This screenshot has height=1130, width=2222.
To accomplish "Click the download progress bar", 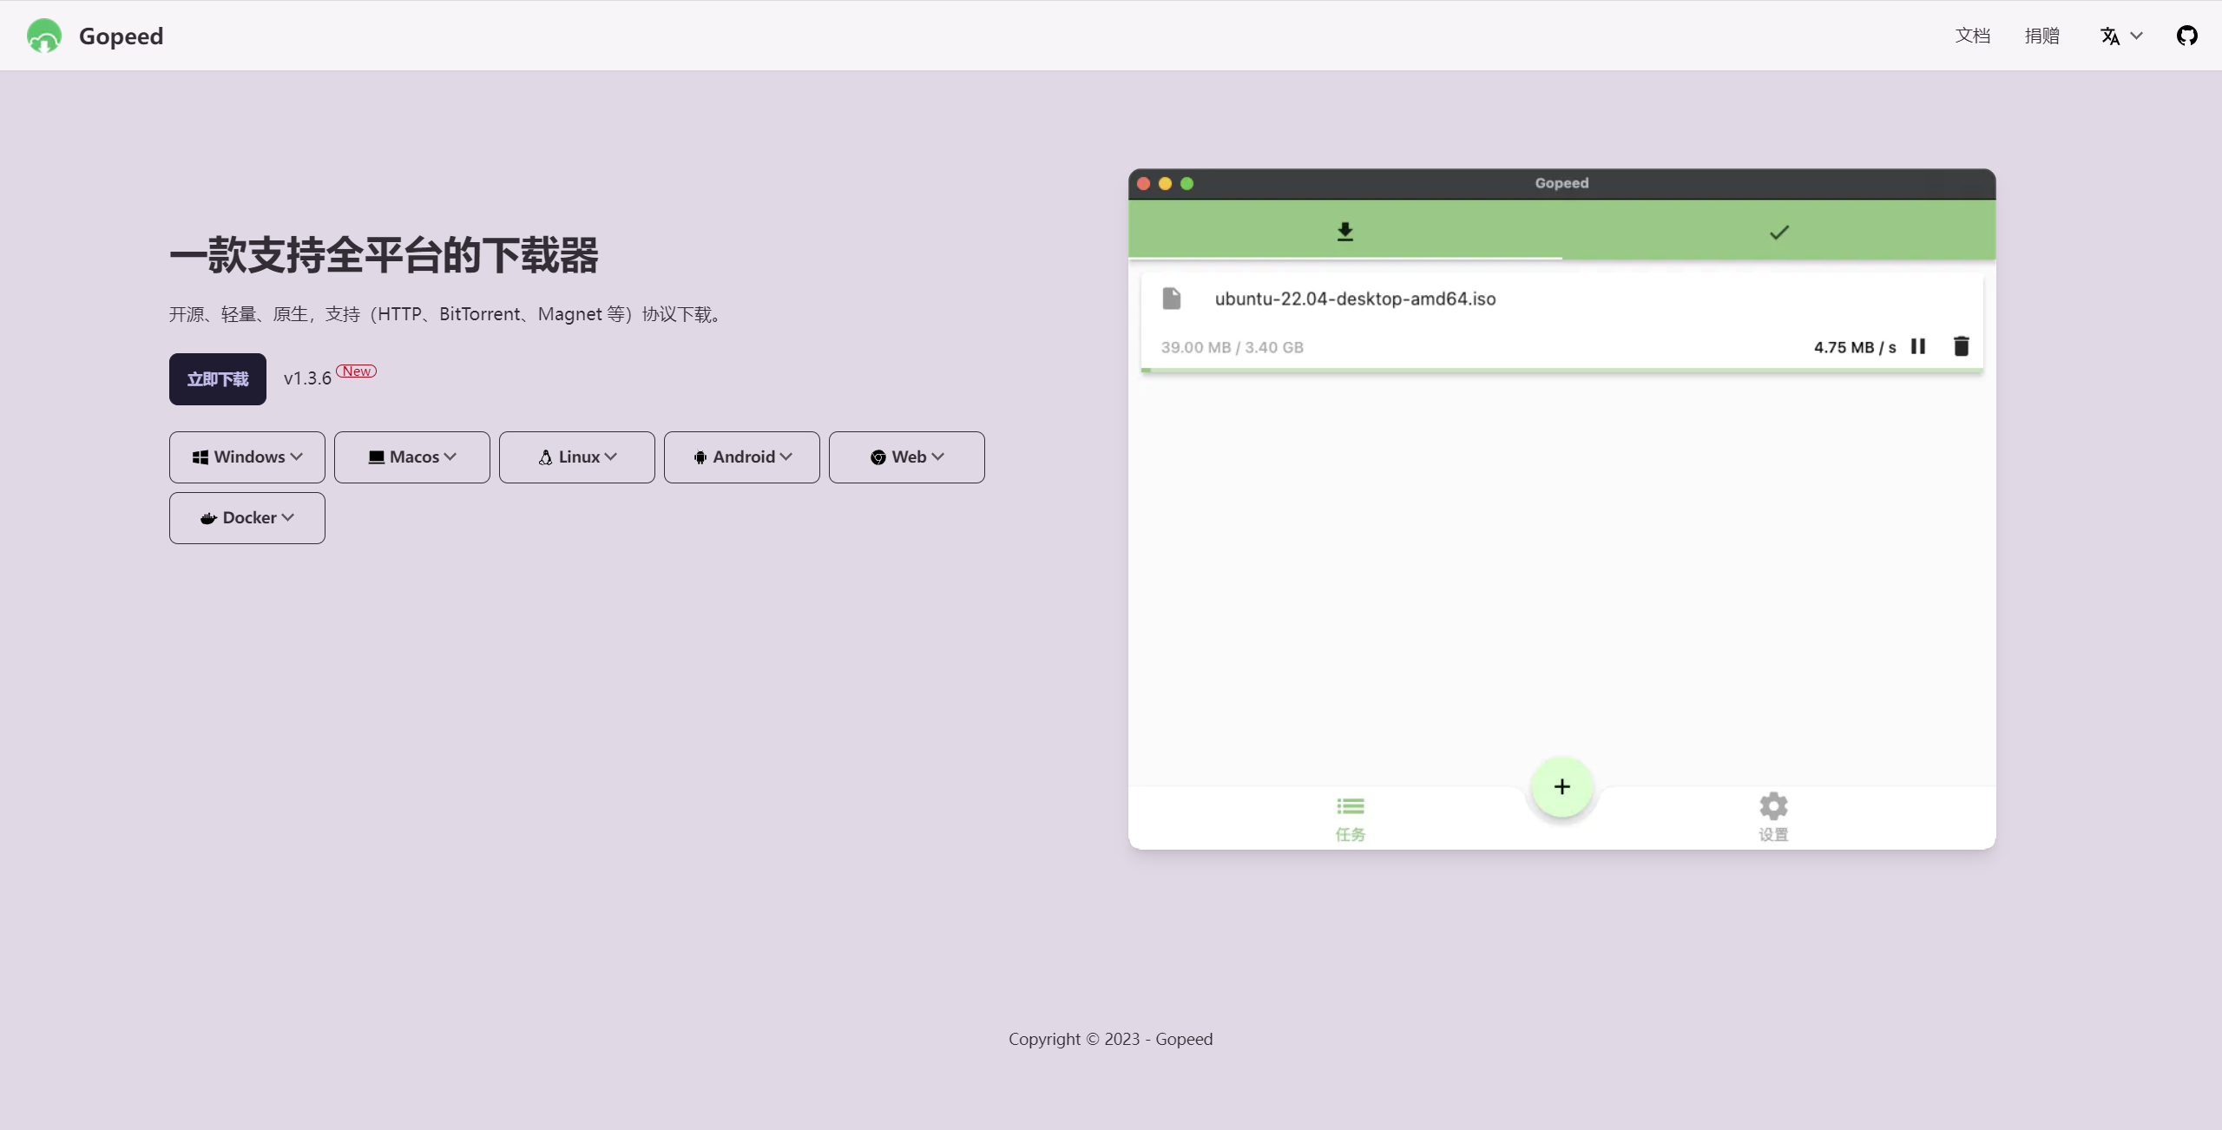I will point(1561,371).
